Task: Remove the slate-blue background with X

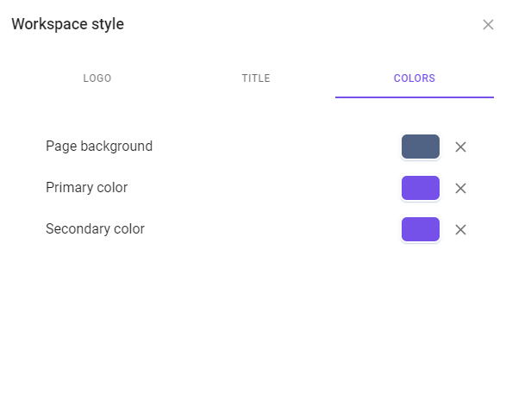Action: coord(460,147)
